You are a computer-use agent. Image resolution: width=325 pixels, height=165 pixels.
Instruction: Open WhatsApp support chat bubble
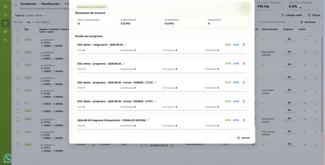(x=8, y=158)
